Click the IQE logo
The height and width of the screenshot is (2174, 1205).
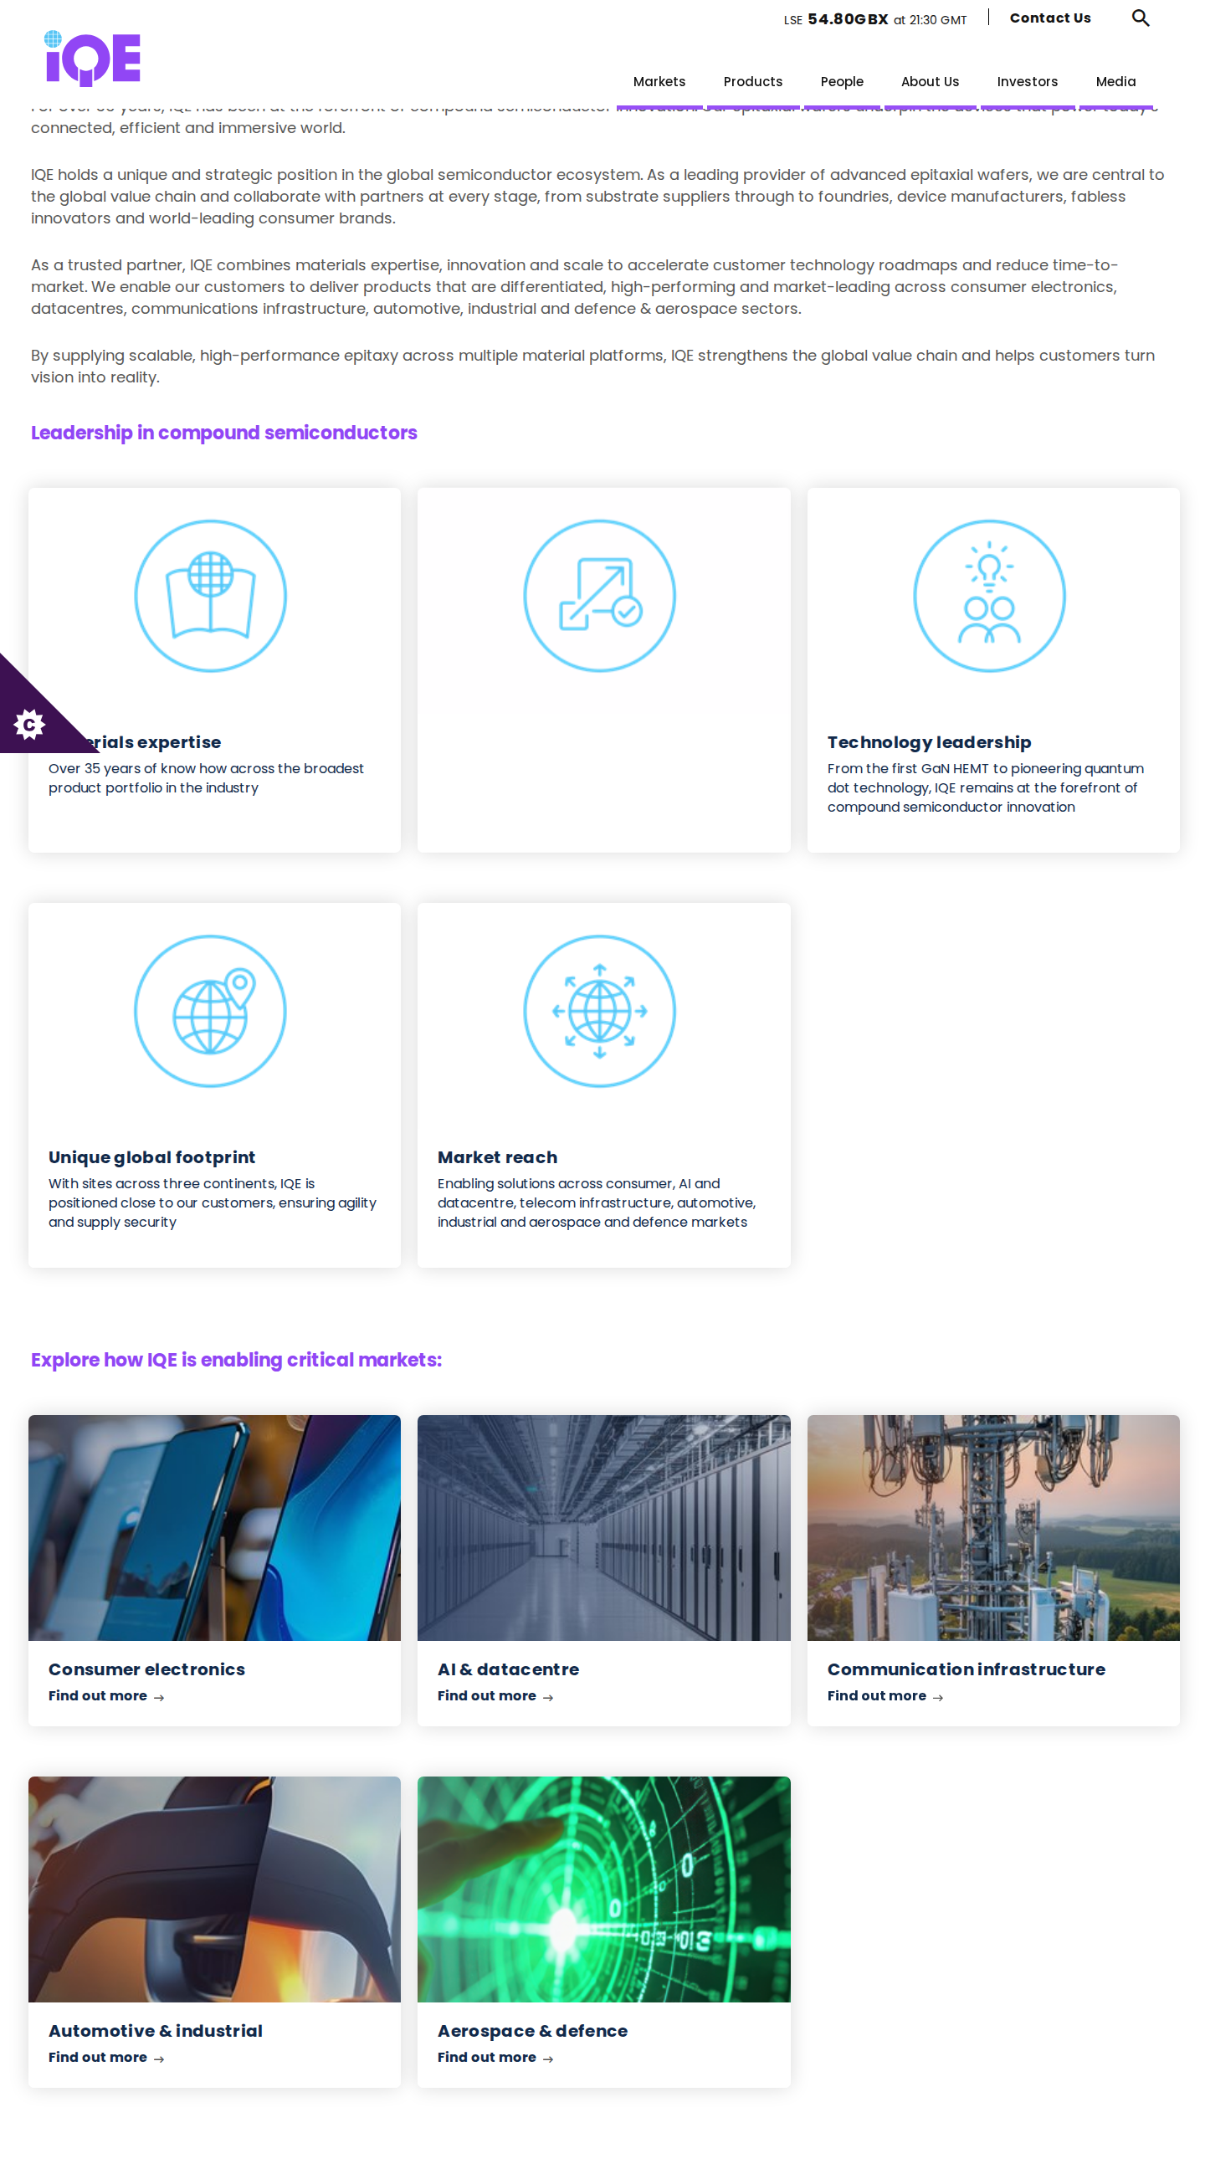click(x=93, y=59)
